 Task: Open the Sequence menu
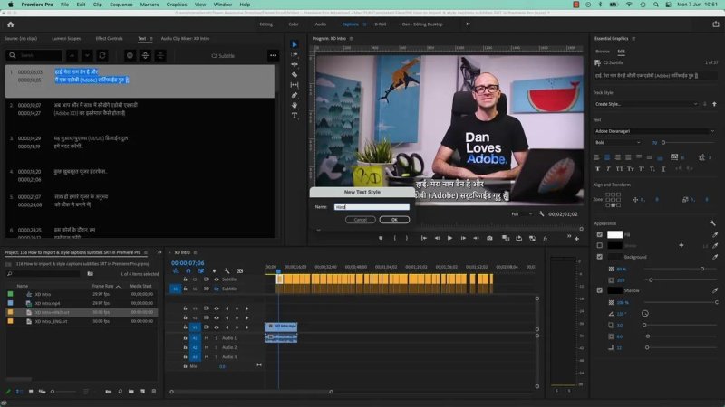tap(121, 5)
